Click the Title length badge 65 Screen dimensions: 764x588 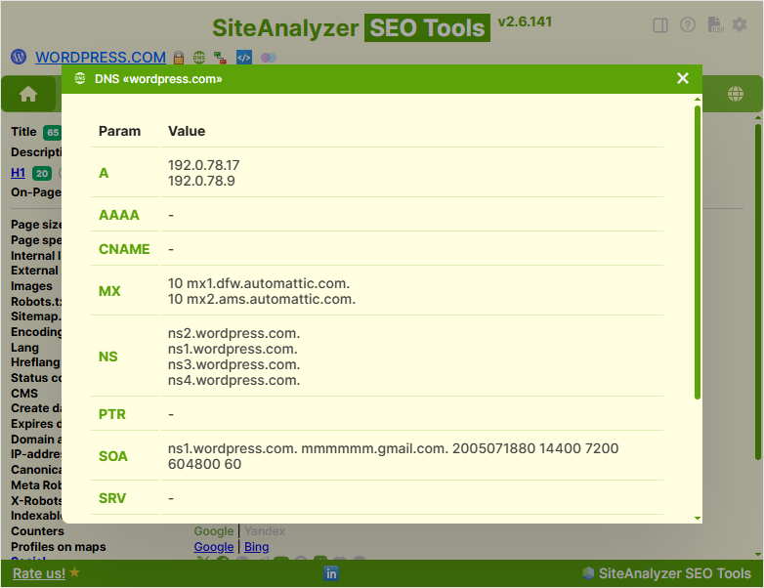pos(53,133)
